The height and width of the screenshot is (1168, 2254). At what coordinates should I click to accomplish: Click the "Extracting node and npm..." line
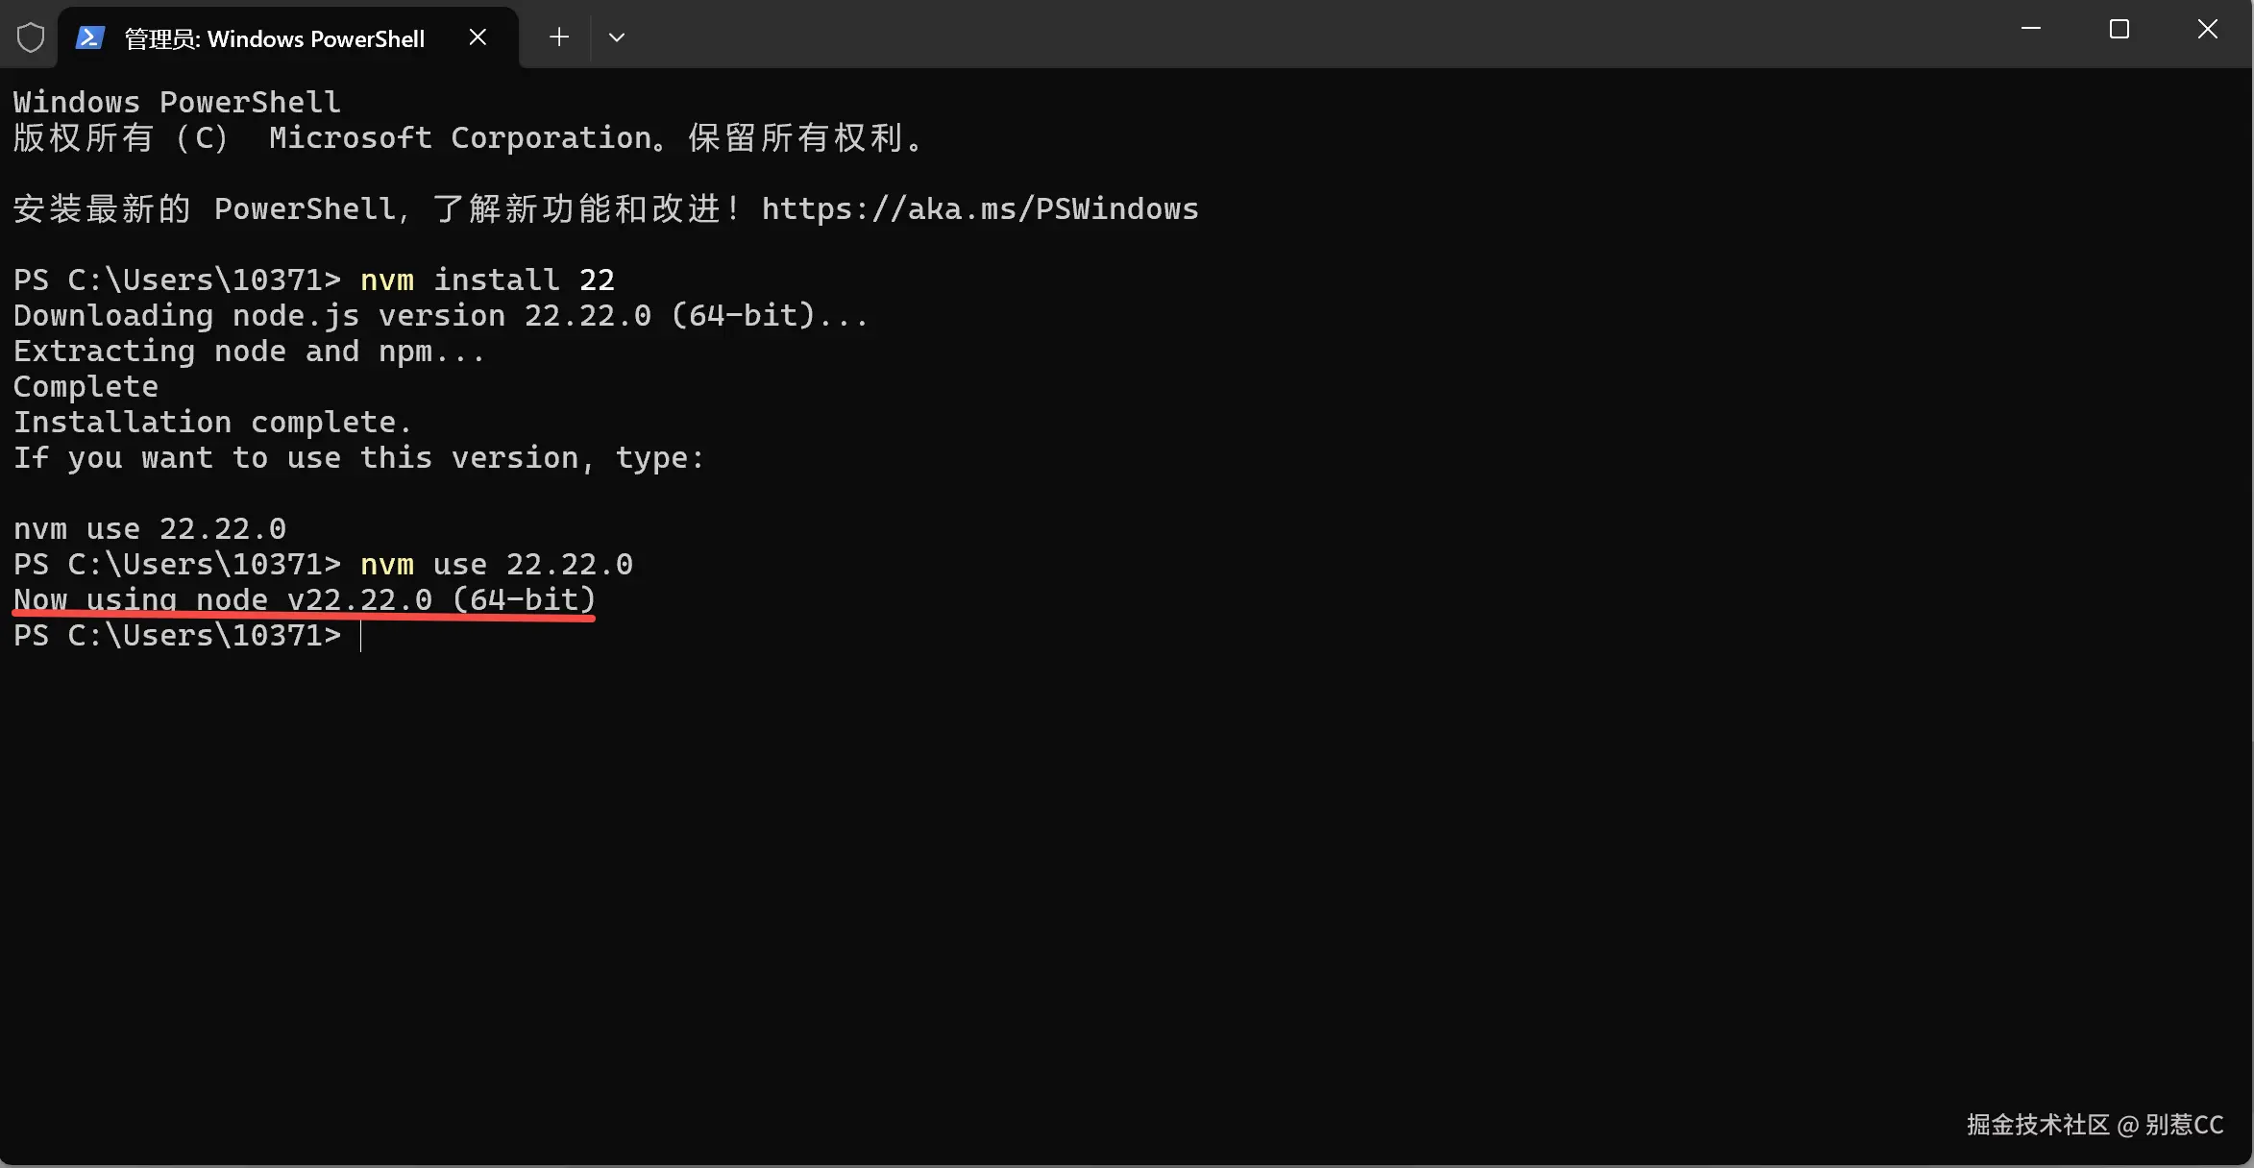click(249, 352)
